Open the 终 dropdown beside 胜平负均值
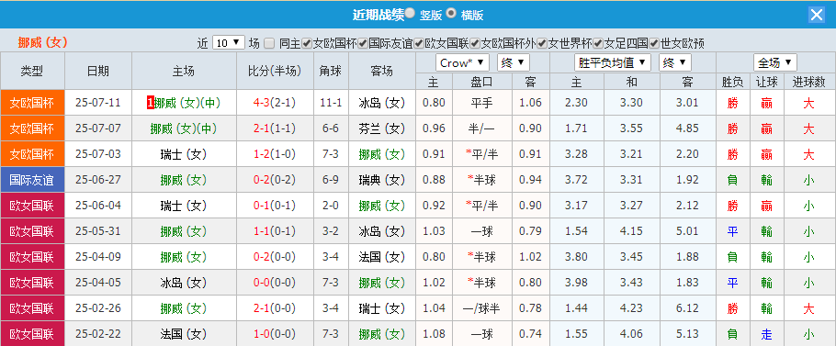 tap(675, 62)
